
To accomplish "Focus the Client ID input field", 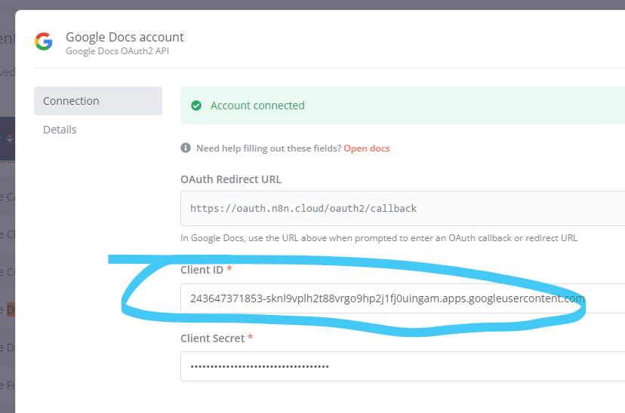I will pyautogui.click(x=402, y=298).
